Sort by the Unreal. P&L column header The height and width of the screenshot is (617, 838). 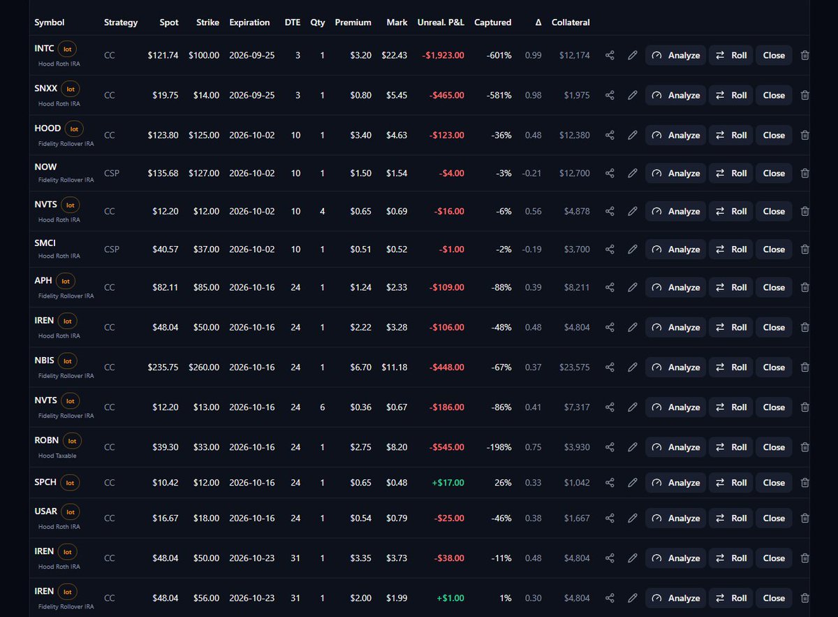click(441, 22)
